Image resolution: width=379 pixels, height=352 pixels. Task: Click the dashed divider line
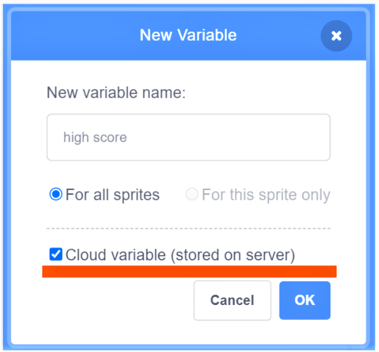point(188,229)
